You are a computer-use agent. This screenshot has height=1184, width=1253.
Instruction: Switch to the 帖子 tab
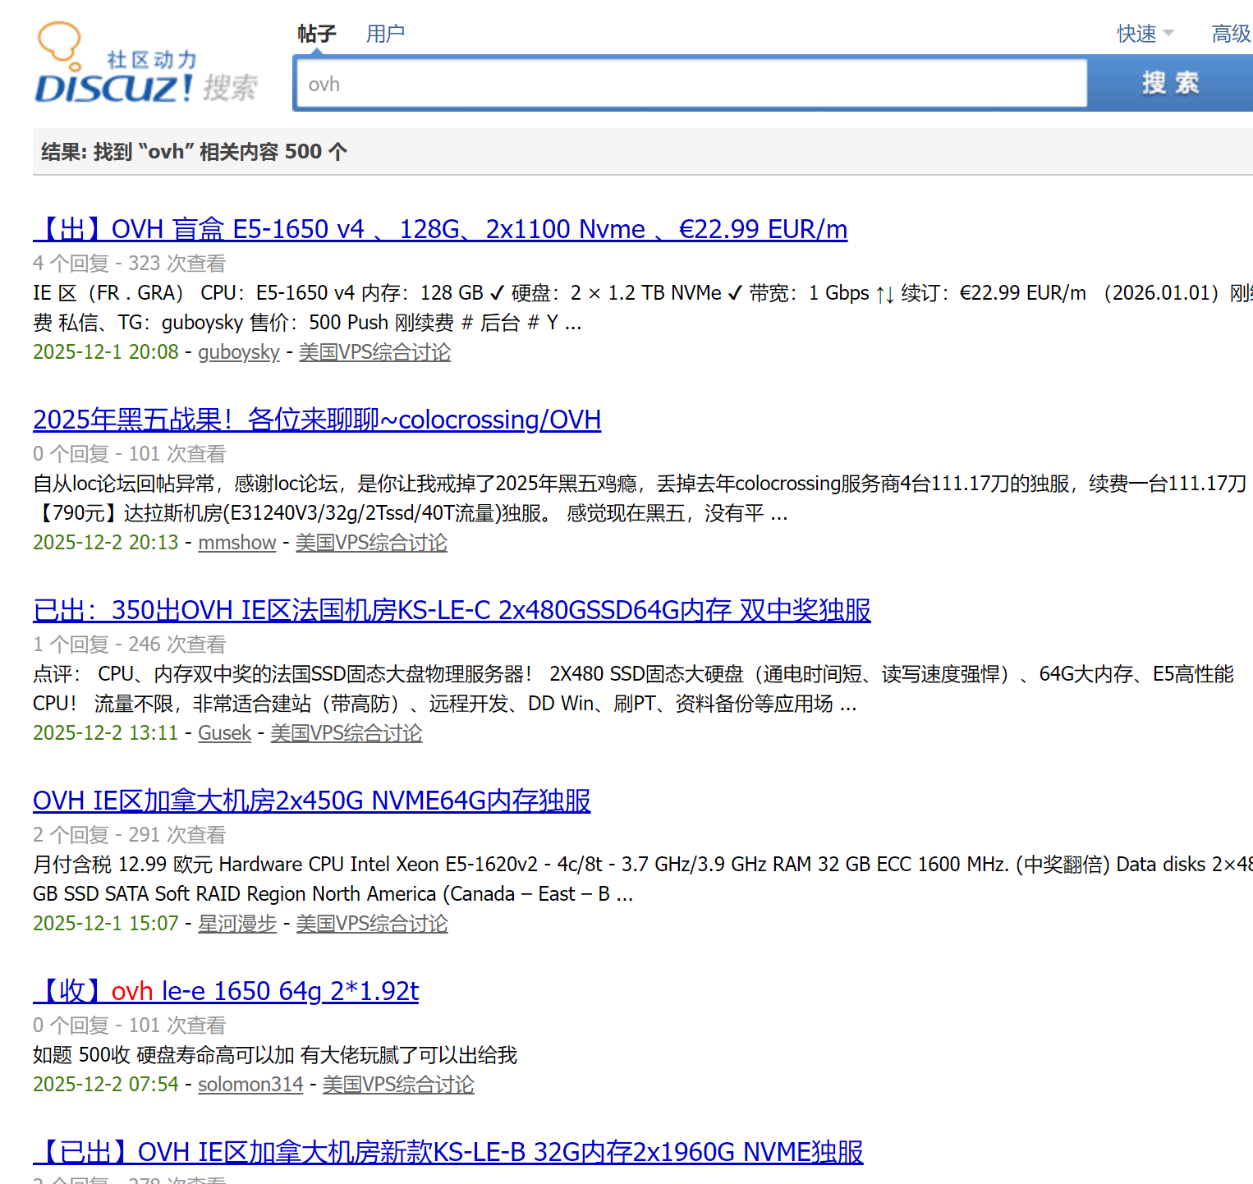(315, 34)
